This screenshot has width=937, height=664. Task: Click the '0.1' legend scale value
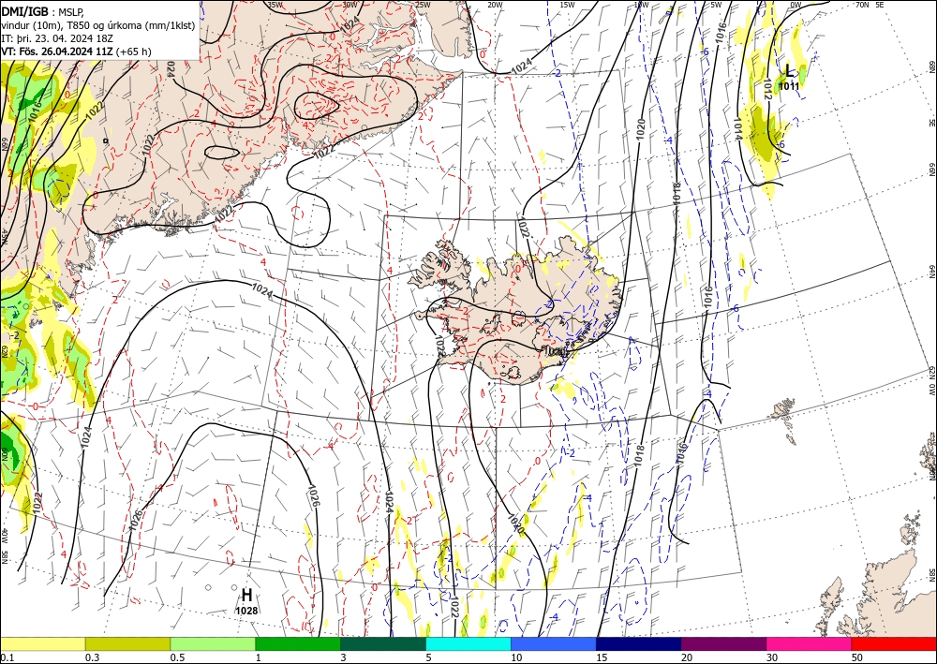click(6, 657)
